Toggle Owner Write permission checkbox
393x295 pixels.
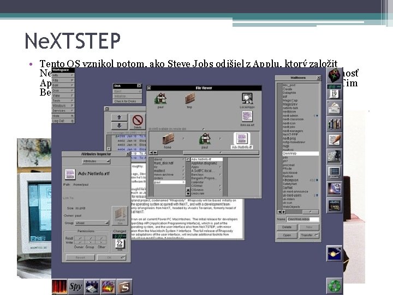click(80, 243)
